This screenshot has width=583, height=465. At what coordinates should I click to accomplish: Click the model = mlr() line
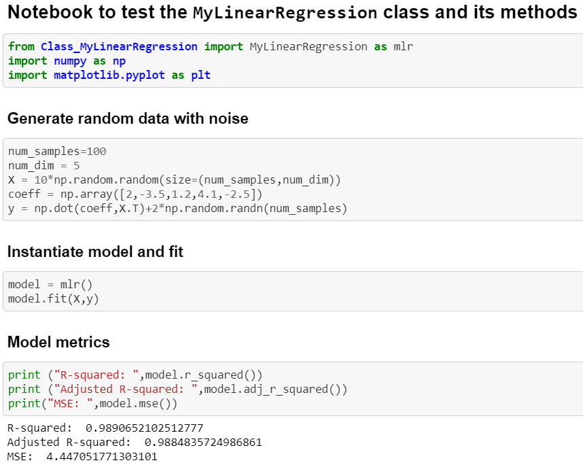pyautogui.click(x=50, y=285)
